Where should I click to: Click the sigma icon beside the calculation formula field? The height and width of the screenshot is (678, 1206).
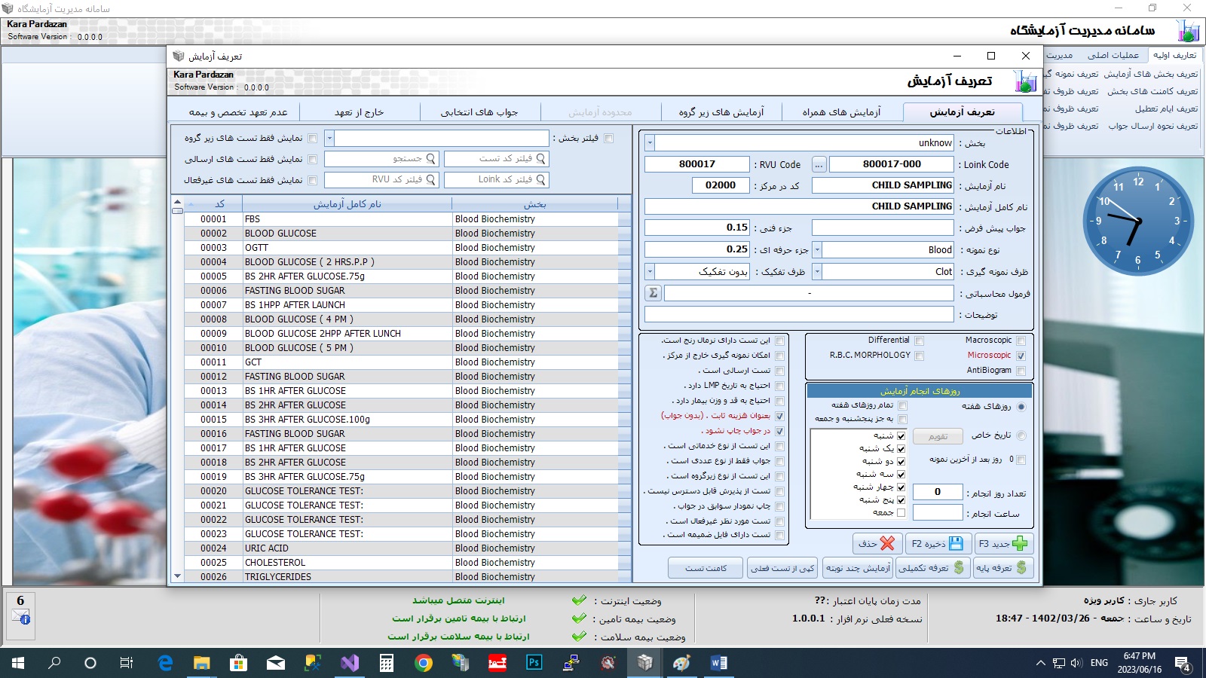coord(653,293)
